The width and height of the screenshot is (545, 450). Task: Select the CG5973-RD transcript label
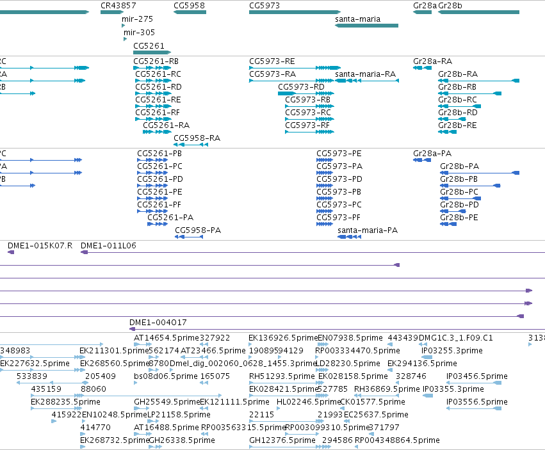pos(302,87)
